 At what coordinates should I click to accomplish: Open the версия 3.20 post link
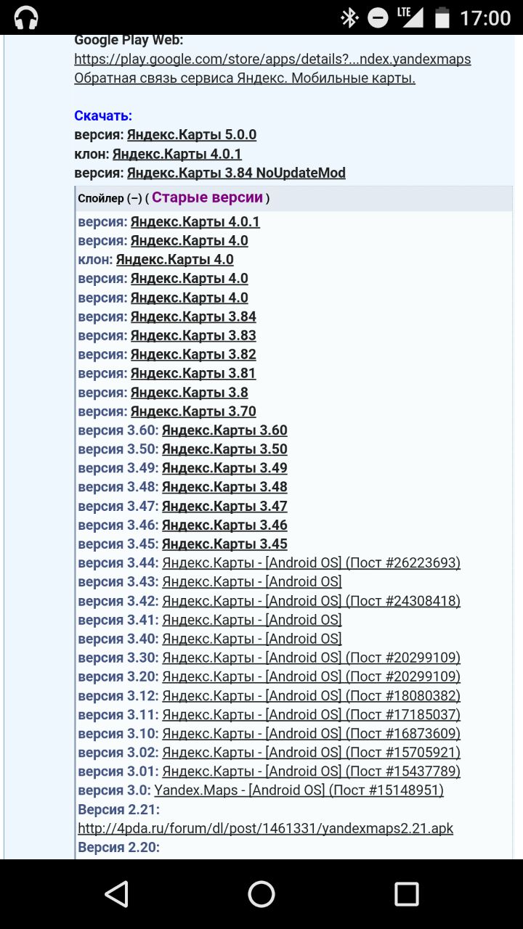pyautogui.click(x=311, y=677)
